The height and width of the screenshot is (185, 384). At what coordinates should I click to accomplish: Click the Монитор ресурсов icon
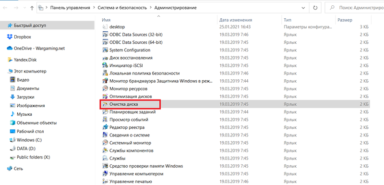(105, 89)
